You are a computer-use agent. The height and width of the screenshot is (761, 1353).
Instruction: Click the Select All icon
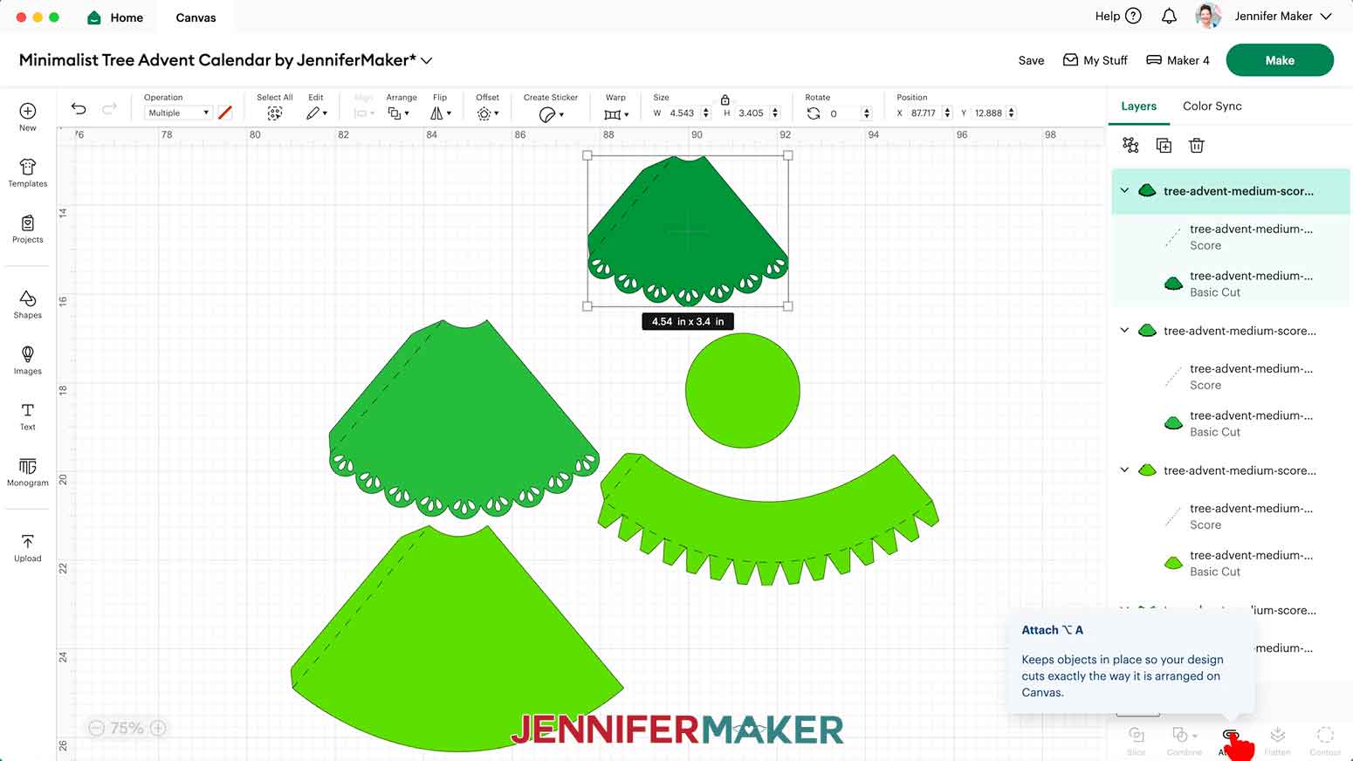coord(274,113)
